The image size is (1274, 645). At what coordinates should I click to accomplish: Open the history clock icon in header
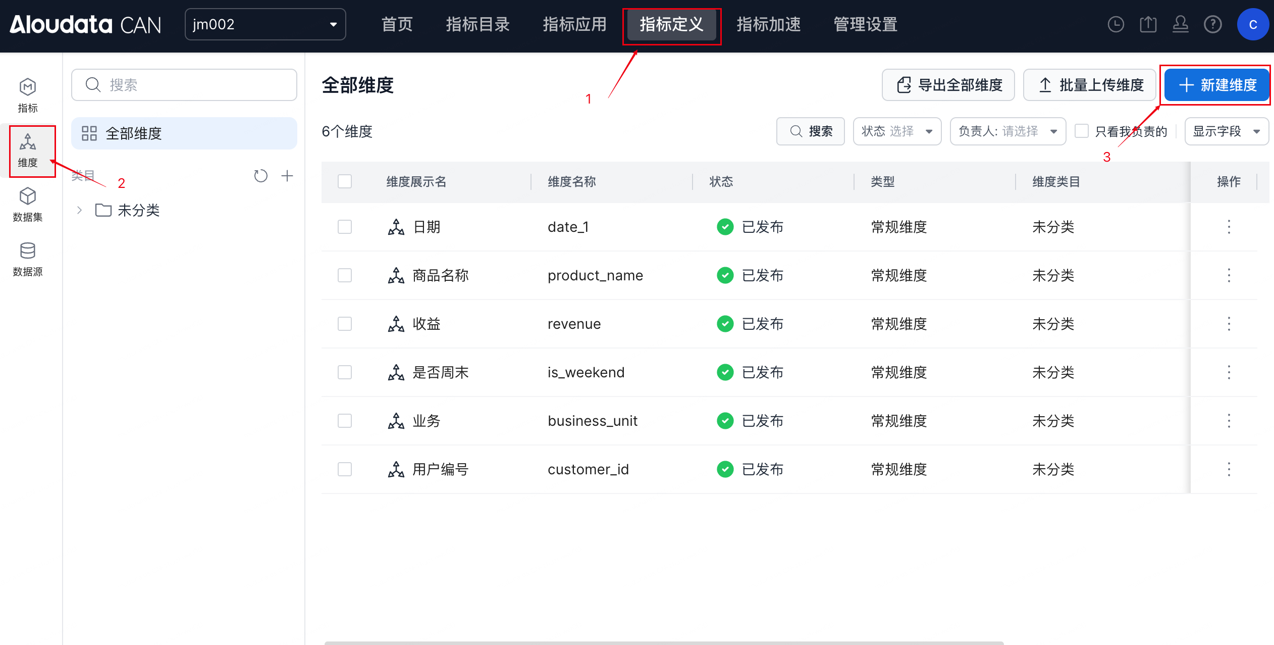[1116, 24]
